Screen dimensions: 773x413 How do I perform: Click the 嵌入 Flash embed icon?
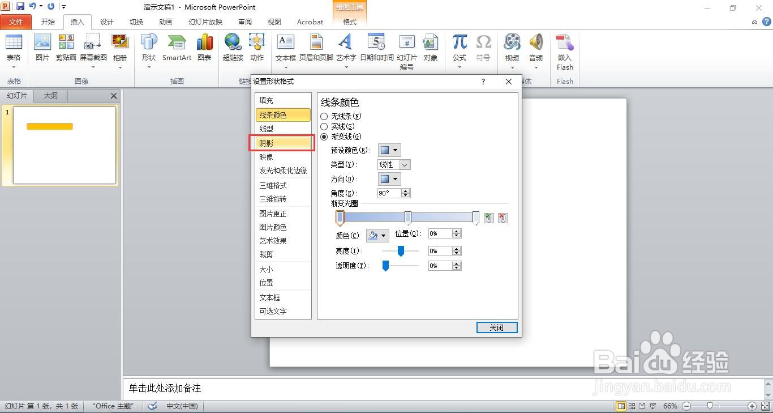[x=565, y=52]
